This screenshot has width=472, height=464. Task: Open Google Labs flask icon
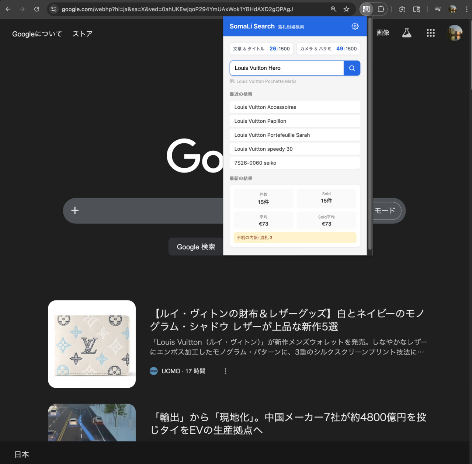[407, 33]
